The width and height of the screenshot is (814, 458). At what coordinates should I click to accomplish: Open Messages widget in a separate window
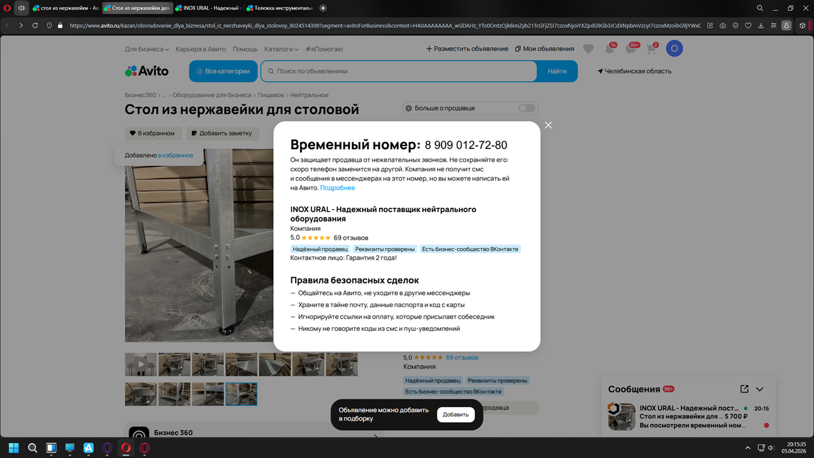tap(744, 389)
